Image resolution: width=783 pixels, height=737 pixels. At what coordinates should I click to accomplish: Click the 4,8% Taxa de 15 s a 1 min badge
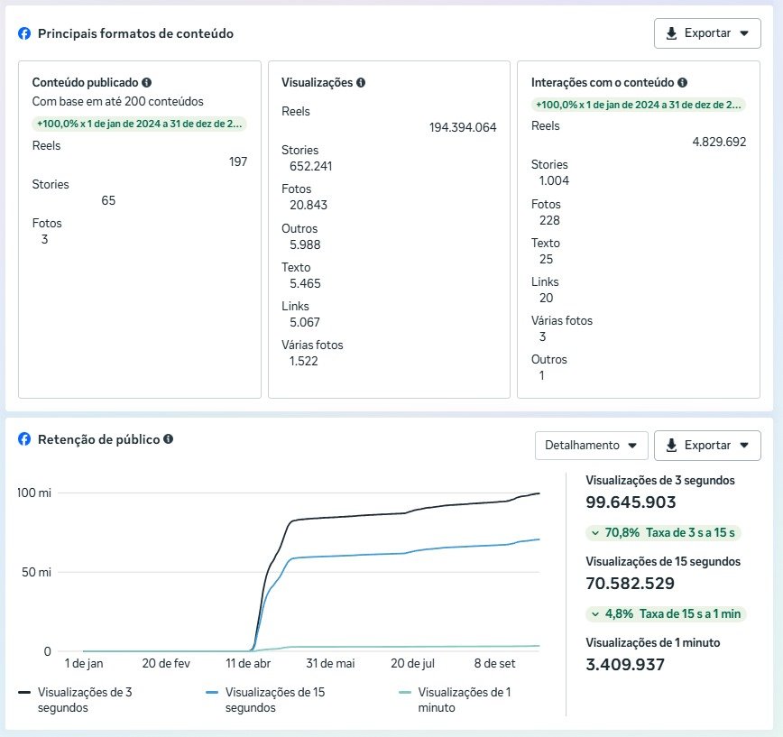tap(666, 613)
